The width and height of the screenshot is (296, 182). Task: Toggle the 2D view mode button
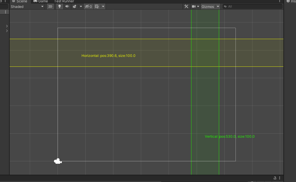pyautogui.click(x=50, y=6)
